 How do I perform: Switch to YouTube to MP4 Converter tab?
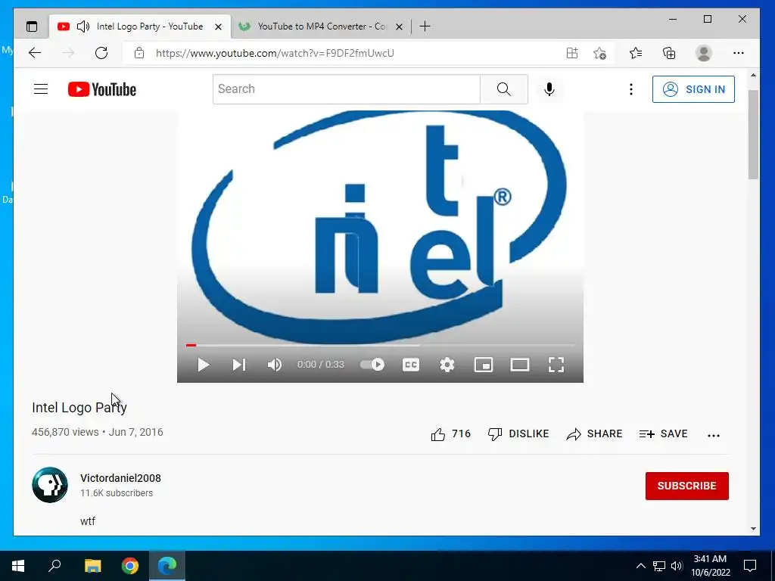coord(320,26)
